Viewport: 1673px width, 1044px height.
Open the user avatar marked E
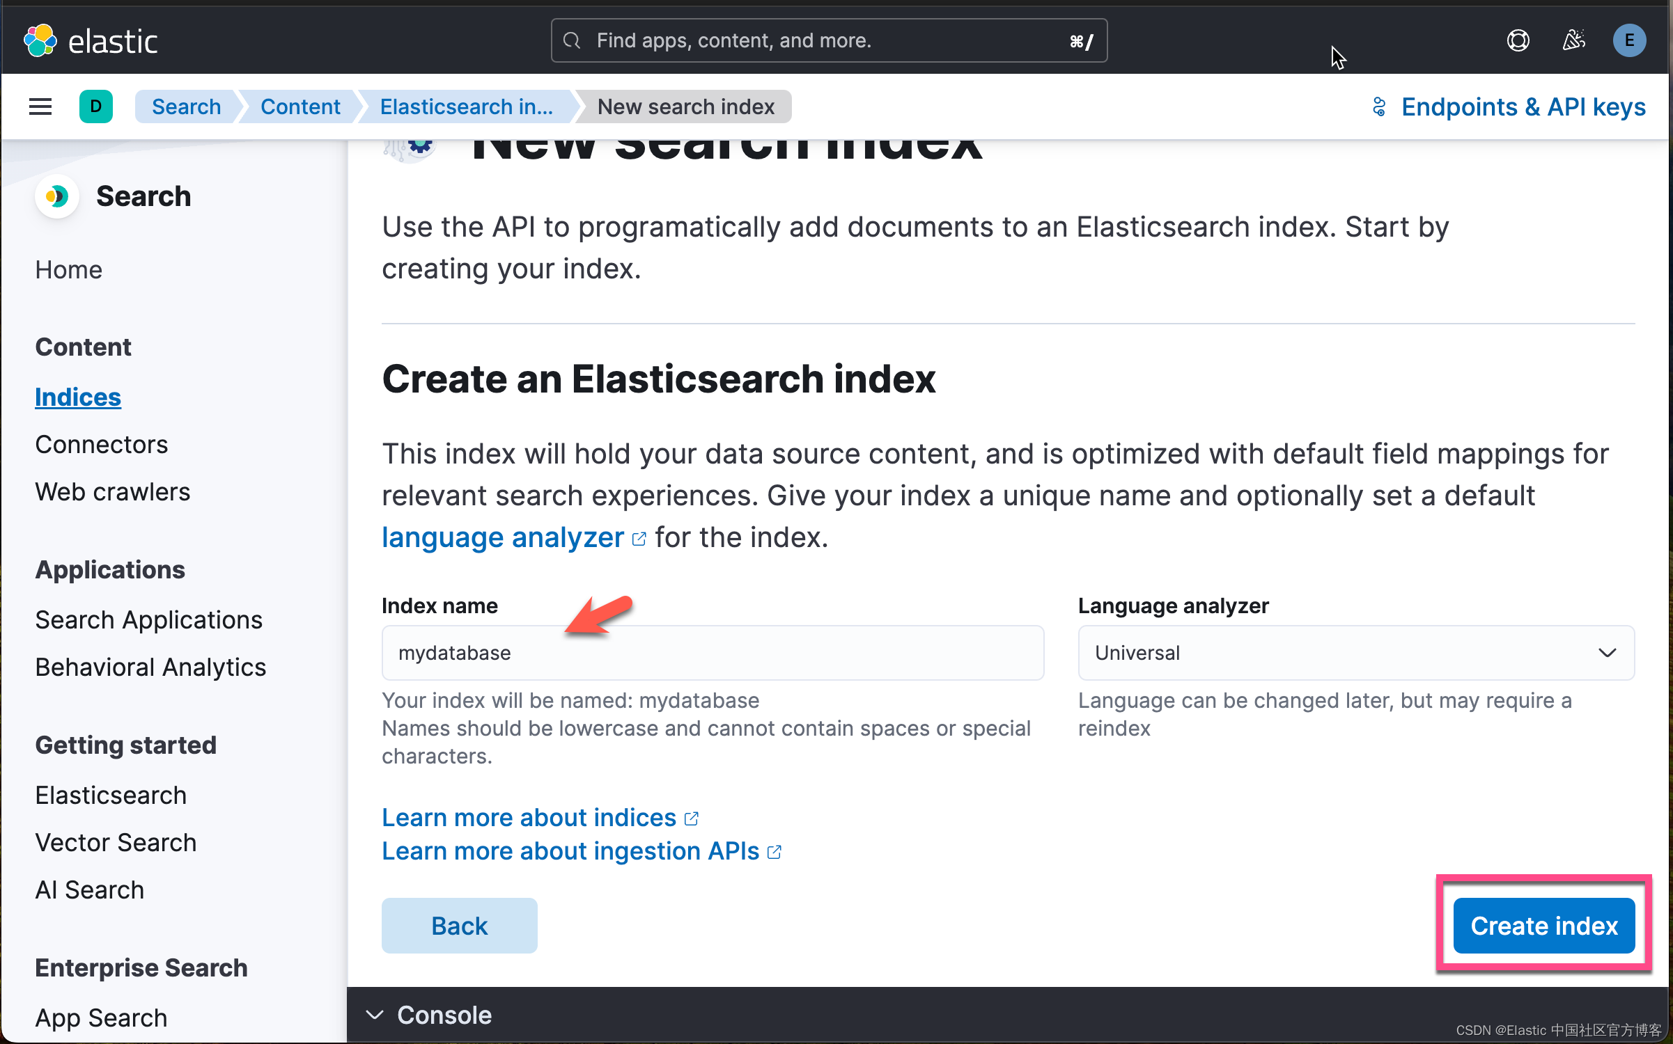[1628, 40]
